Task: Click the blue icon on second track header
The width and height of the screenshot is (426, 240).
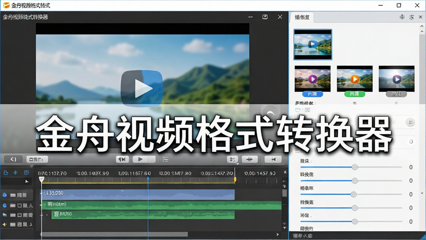Action: point(5,205)
